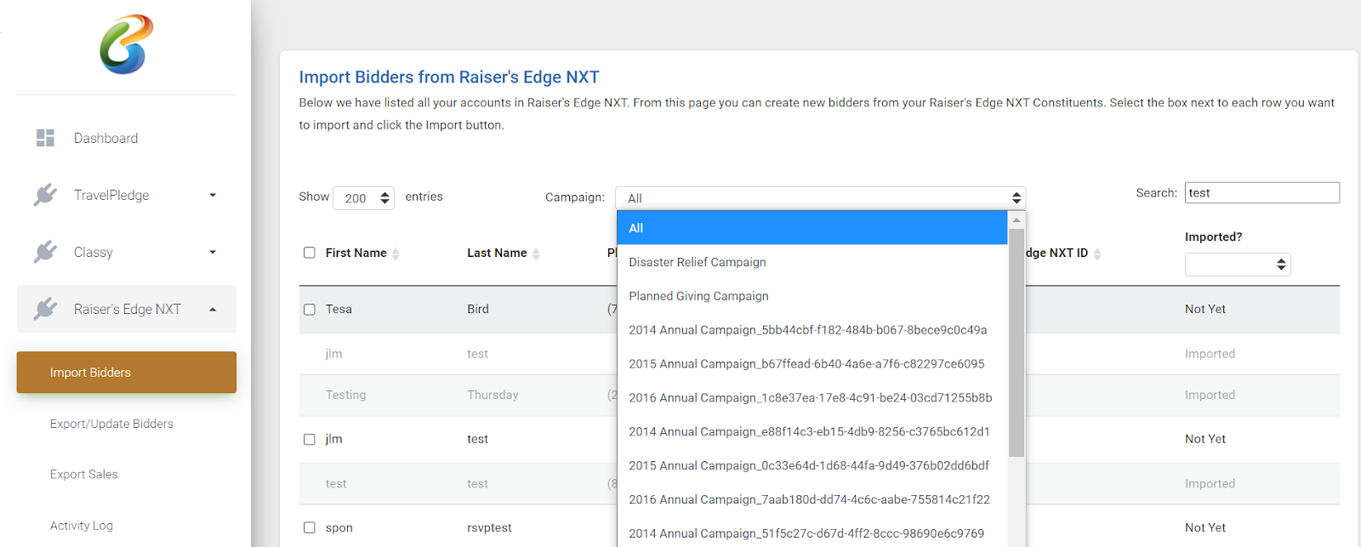Select 2014 Annual Campaign_51f5c27c option

click(812, 533)
